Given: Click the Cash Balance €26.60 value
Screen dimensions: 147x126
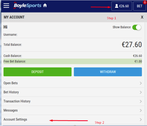Looking at the screenshot, I should (x=137, y=56).
